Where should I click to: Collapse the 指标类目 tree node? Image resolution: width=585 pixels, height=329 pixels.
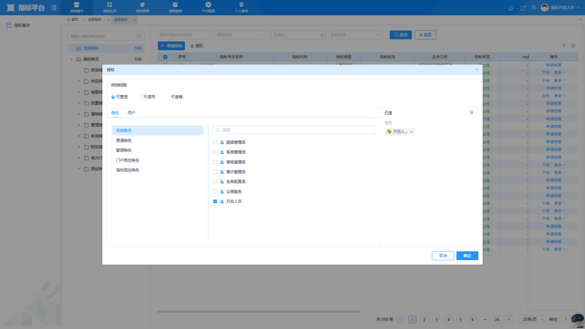click(71, 59)
